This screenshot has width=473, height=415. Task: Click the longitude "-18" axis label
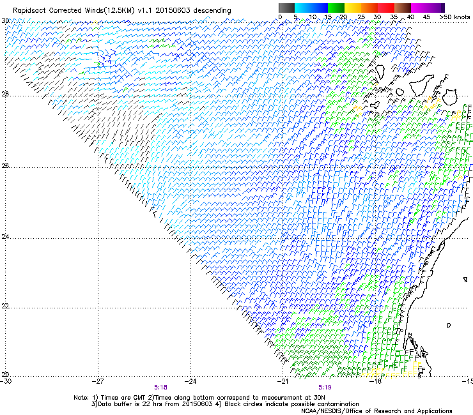point(376,381)
